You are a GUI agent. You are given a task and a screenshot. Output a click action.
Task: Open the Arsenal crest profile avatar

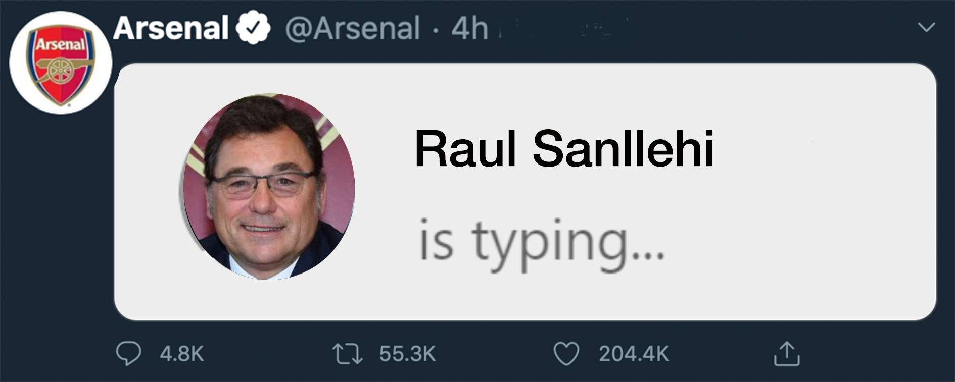(61, 63)
